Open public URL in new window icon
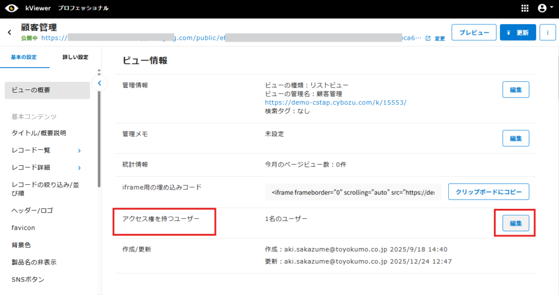This screenshot has height=295, width=559. click(x=428, y=38)
